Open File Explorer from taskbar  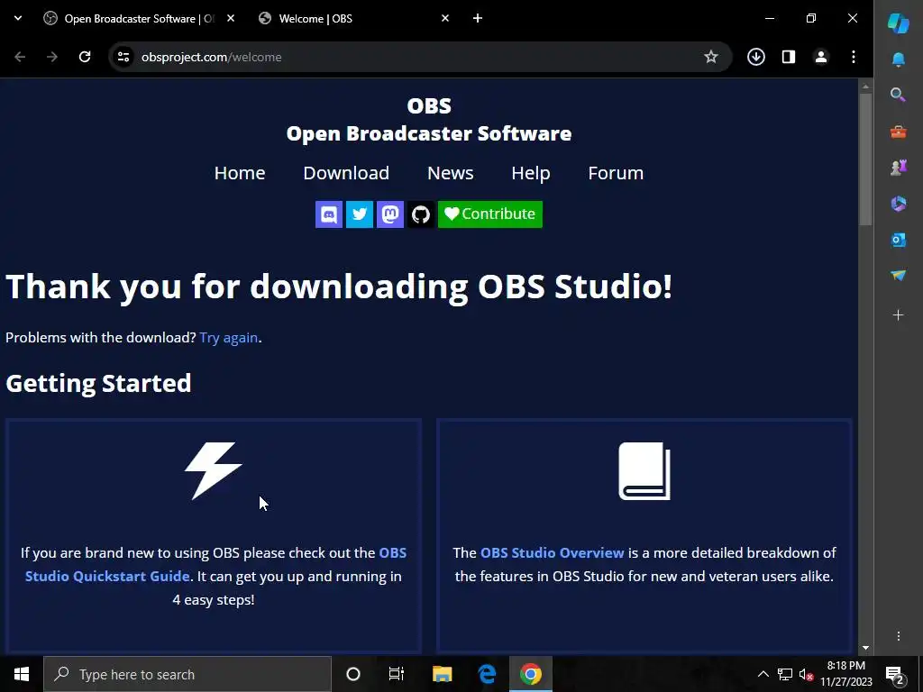(x=442, y=674)
